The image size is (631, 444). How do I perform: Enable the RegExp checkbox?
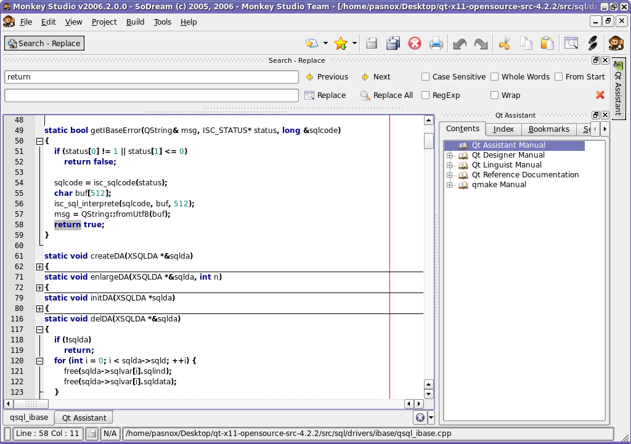click(425, 95)
